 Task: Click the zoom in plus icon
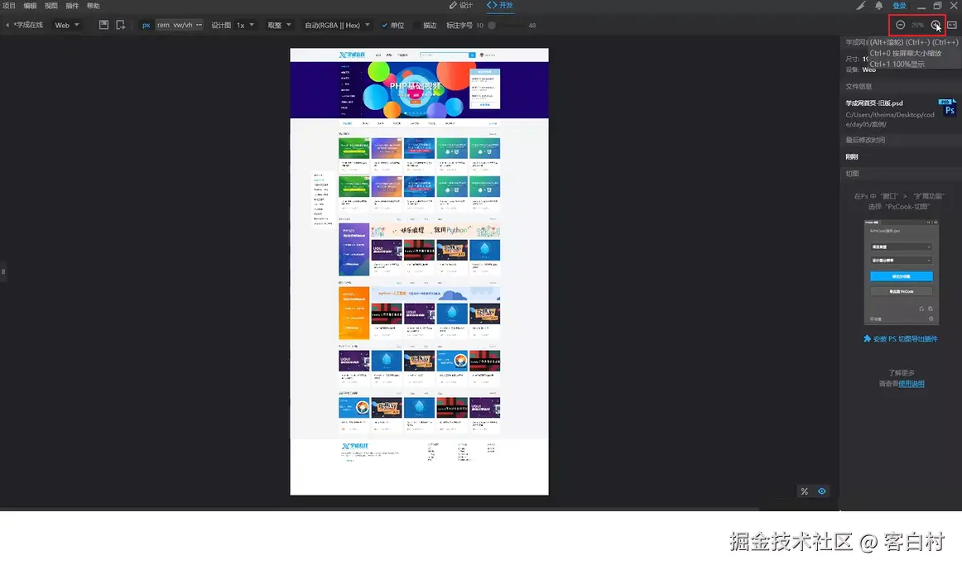(x=935, y=25)
